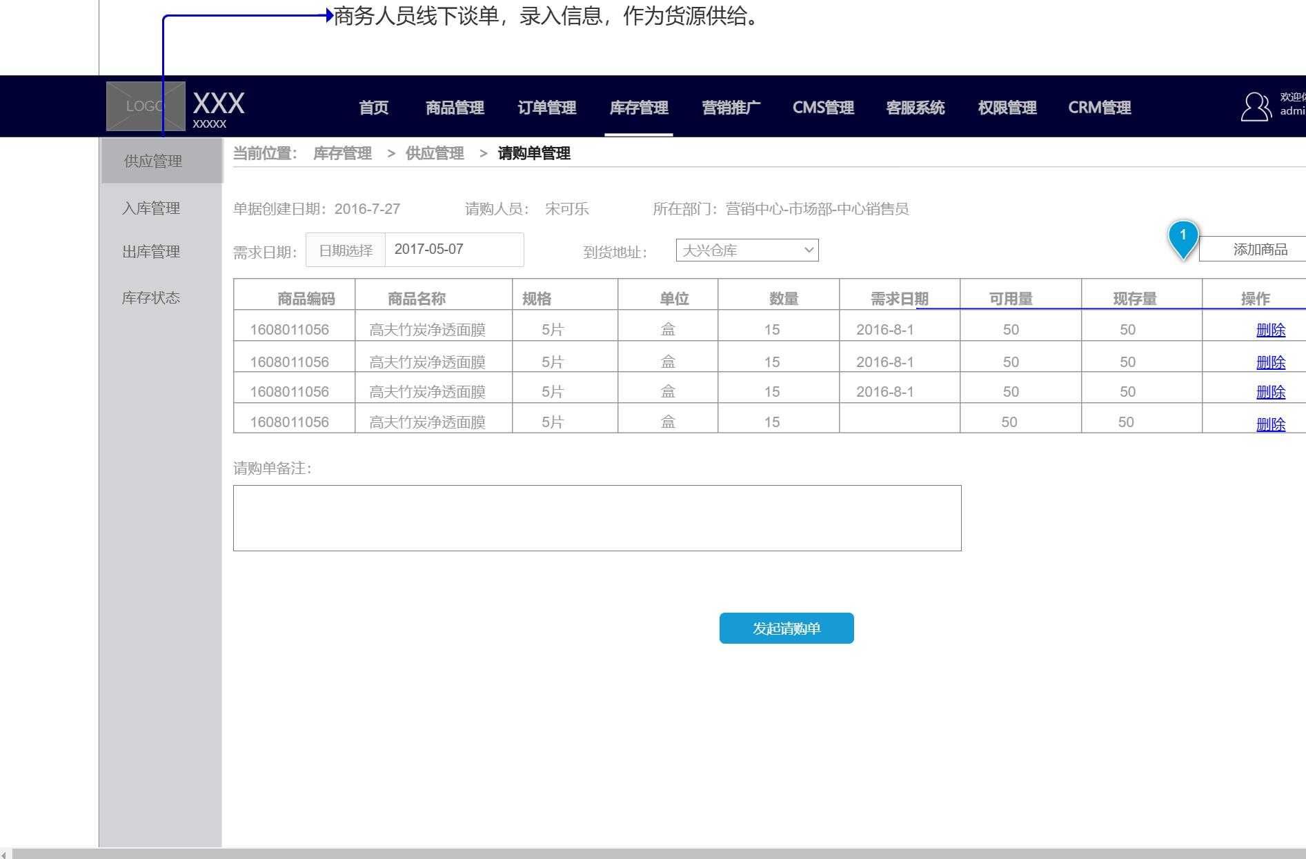Click the LOGO placeholder in the header

click(x=145, y=106)
